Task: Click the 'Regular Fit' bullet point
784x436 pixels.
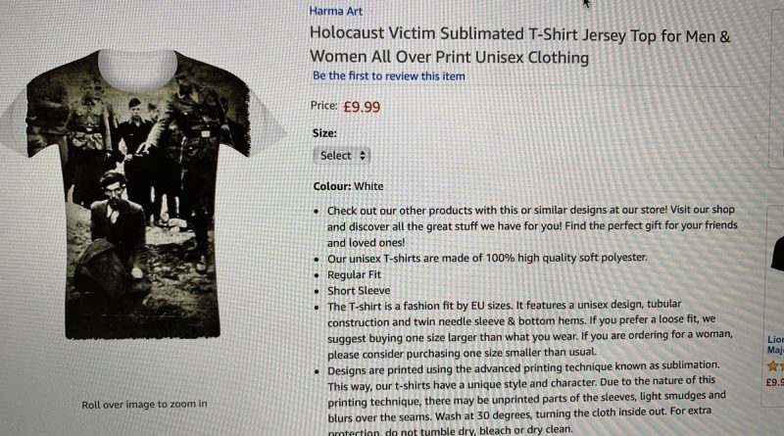Action: 354,275
